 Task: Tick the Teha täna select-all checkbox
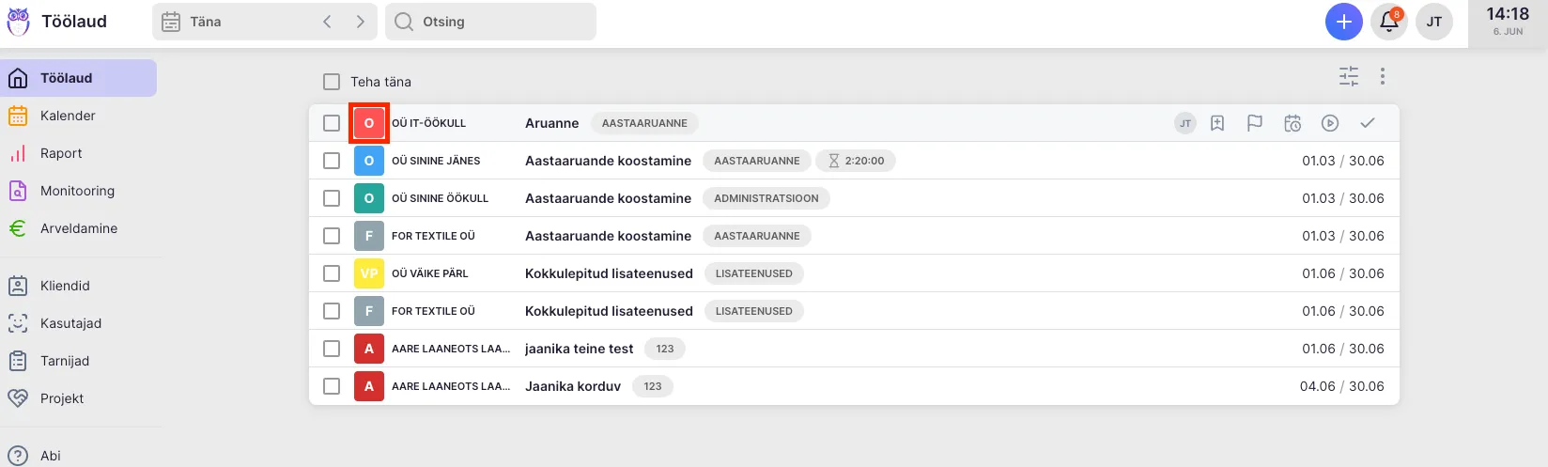coord(332,82)
